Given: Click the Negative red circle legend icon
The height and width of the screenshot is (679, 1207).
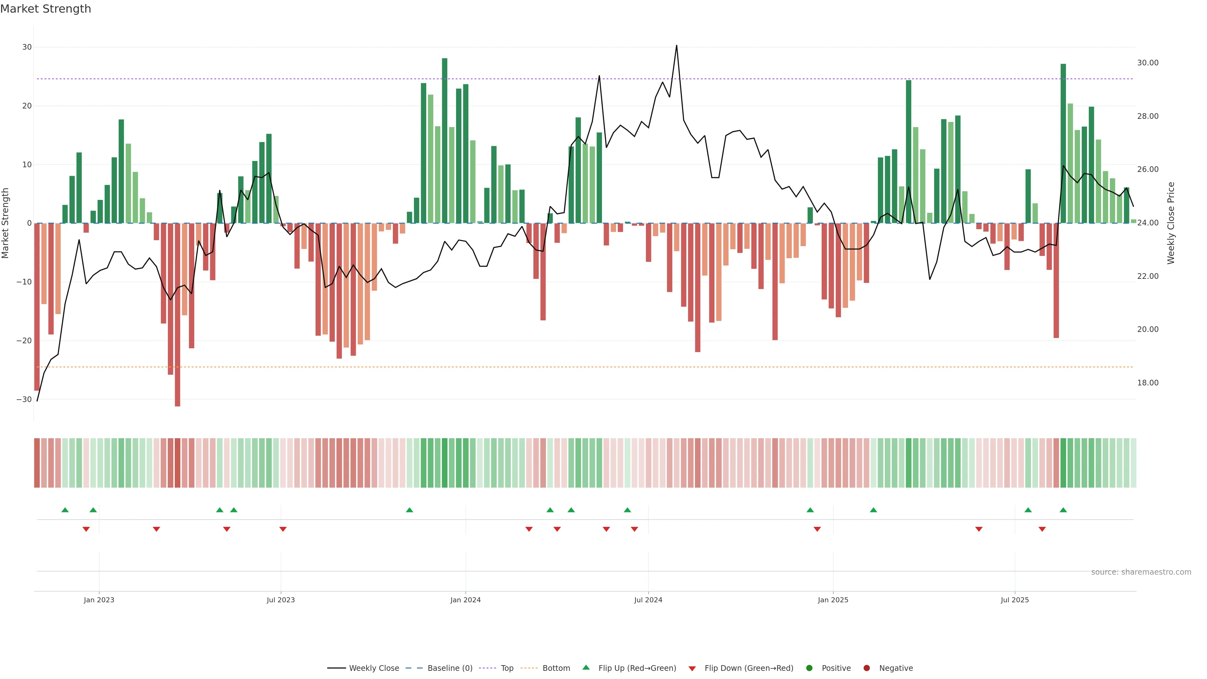Looking at the screenshot, I should (866, 668).
